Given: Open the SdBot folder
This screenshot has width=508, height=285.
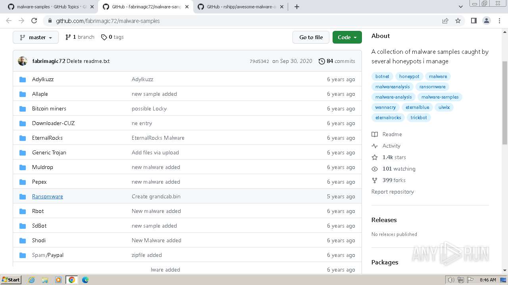Looking at the screenshot, I should click(x=39, y=226).
